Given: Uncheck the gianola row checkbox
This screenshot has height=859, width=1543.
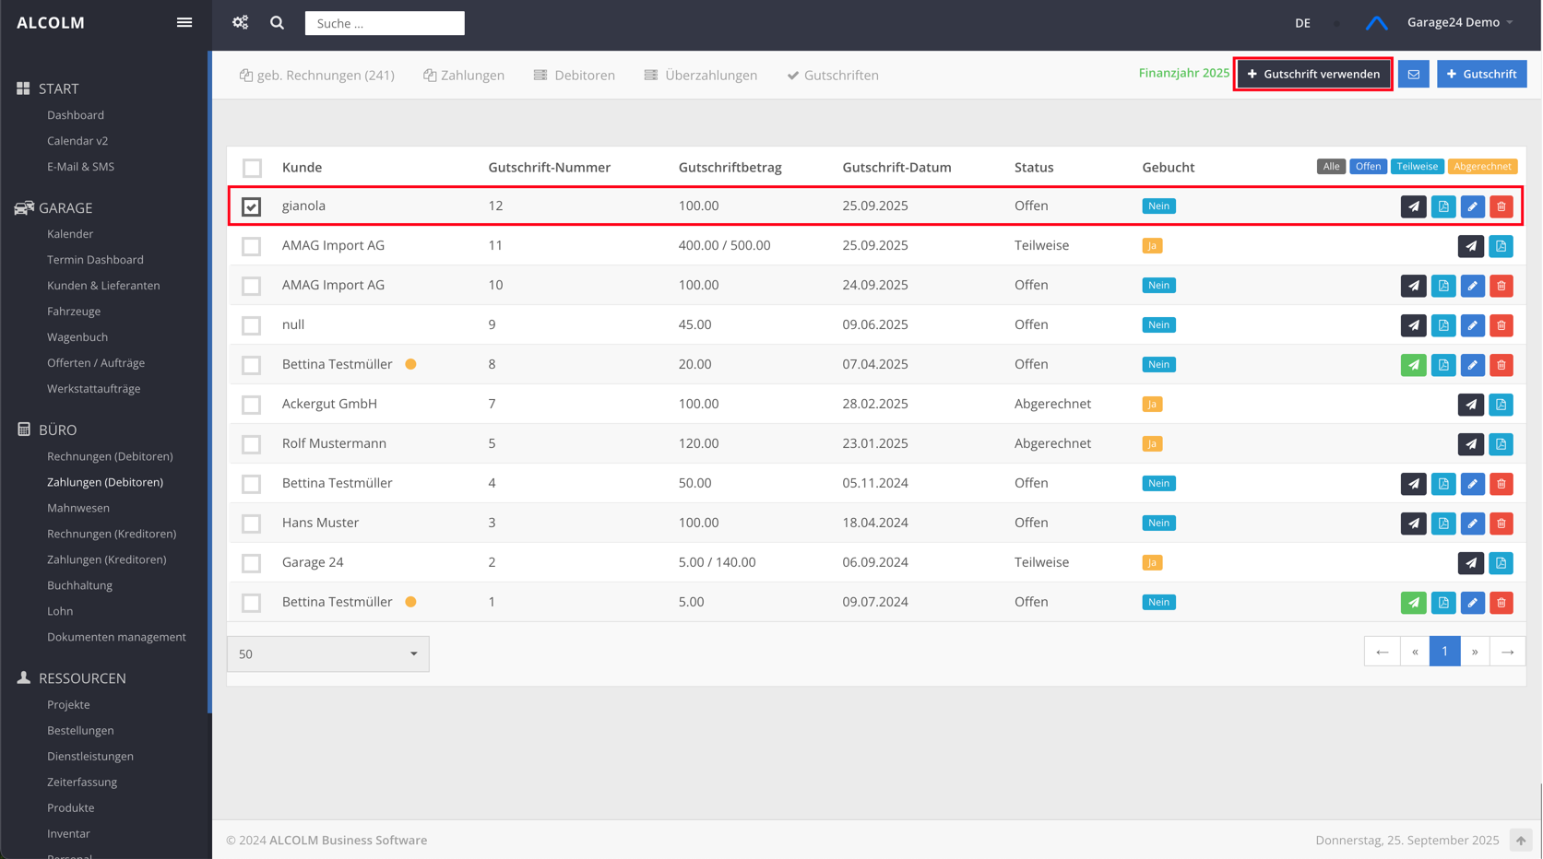Looking at the screenshot, I should [x=252, y=206].
